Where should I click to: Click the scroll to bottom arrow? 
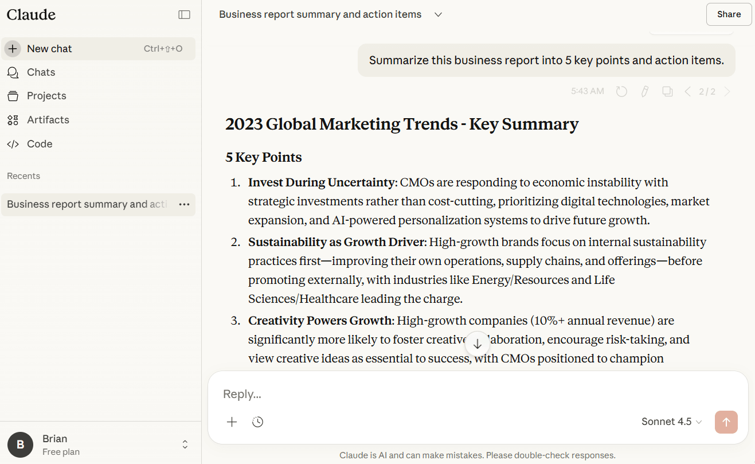click(477, 344)
